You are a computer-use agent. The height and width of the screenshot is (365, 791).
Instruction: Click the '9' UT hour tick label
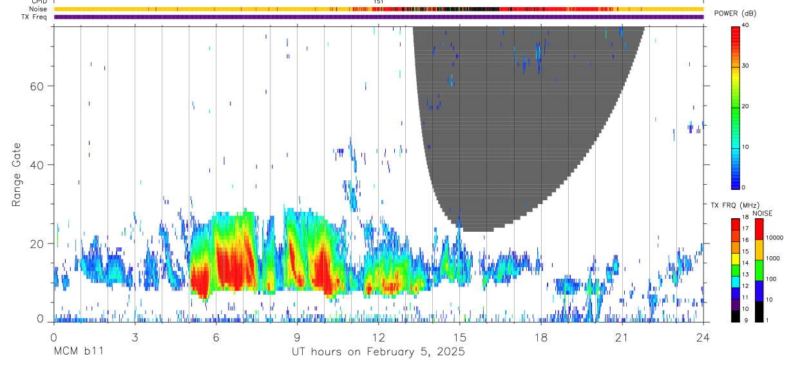[x=298, y=337]
